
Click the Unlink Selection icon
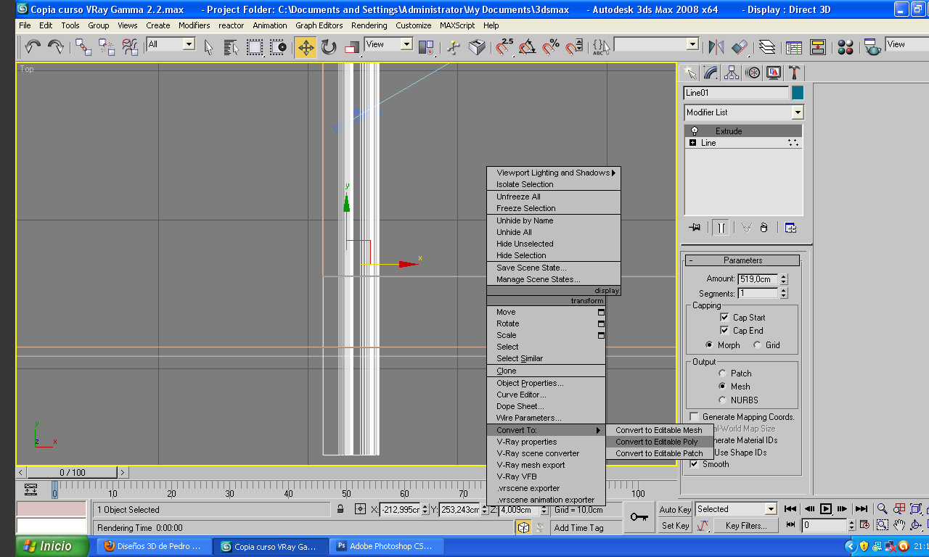click(107, 47)
